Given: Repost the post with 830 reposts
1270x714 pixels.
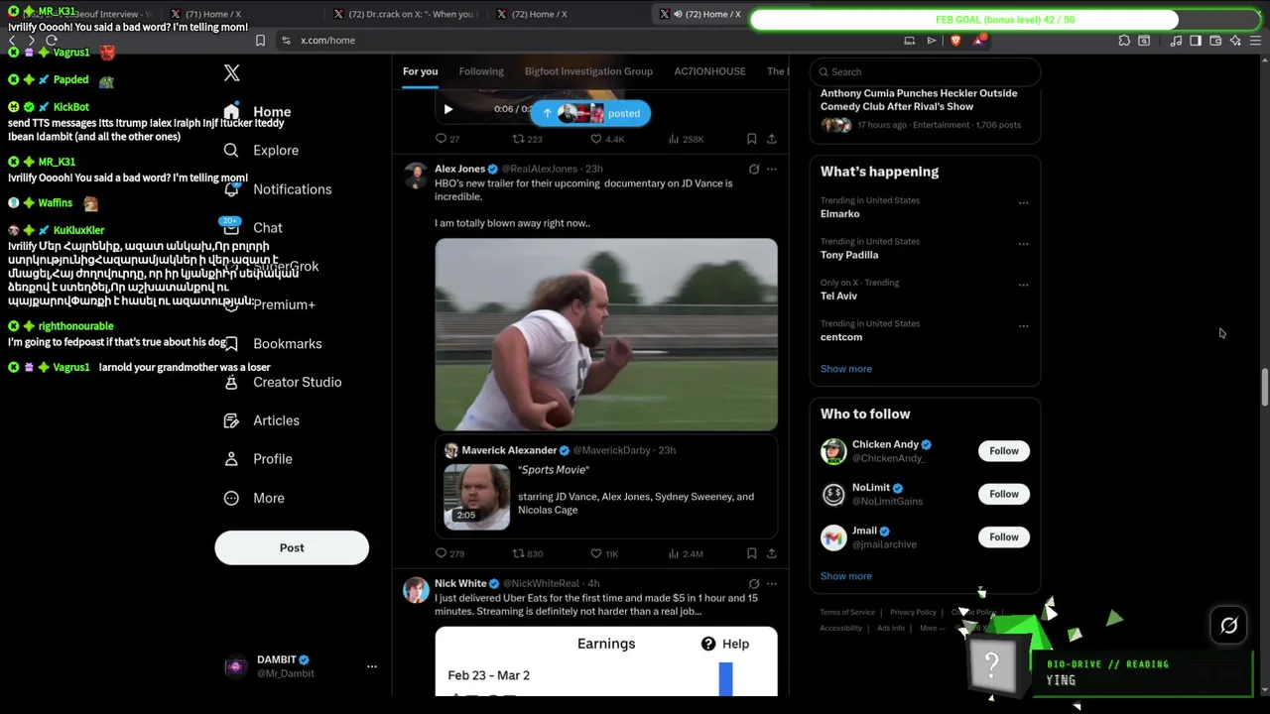Looking at the screenshot, I should pyautogui.click(x=528, y=553).
